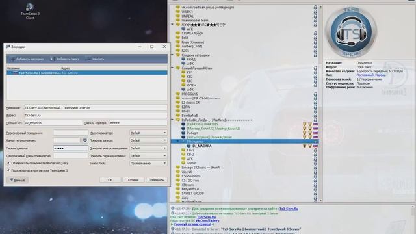The height and width of the screenshot is (234, 416).
Task: Open the Sound Pack dropdown
Action: (x=148, y=163)
